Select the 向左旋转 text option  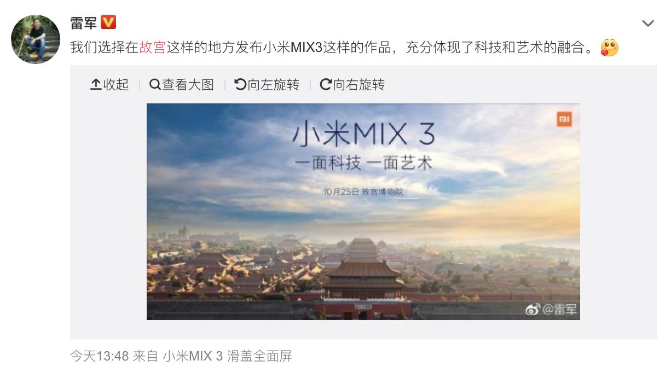pyautogui.click(x=273, y=84)
